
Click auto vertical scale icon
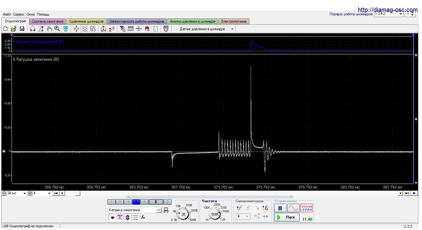[x=104, y=29]
